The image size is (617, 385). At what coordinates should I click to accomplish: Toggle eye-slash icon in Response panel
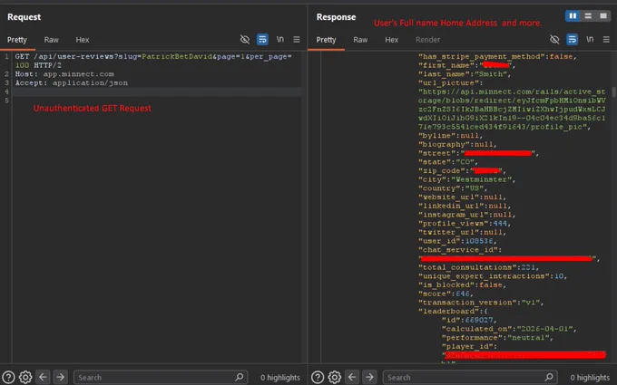tap(554, 39)
